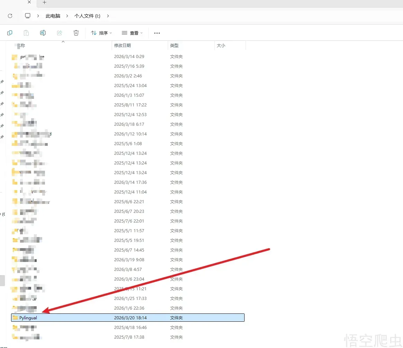Add a new tab with plus button
403x348 pixels.
45,2
